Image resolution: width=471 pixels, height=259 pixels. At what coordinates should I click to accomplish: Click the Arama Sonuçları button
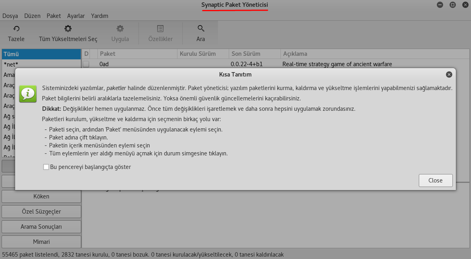coord(41,227)
